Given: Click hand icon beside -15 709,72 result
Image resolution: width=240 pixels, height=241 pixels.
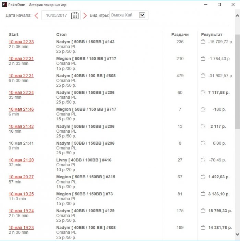Looking at the screenshot, I should click(x=203, y=42).
